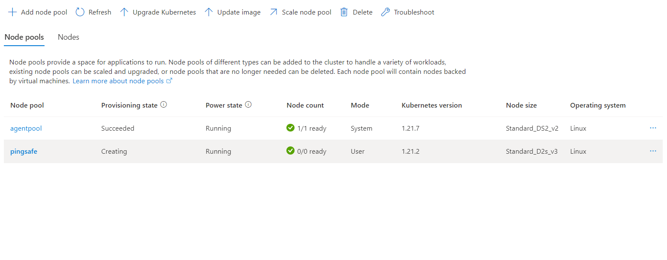Screen dimensions: 667x260
Task: Select the pingsafe row Creating state cell
Action: [x=114, y=152]
